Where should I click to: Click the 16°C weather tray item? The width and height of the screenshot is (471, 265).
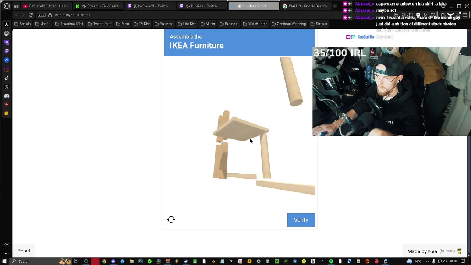(414, 261)
